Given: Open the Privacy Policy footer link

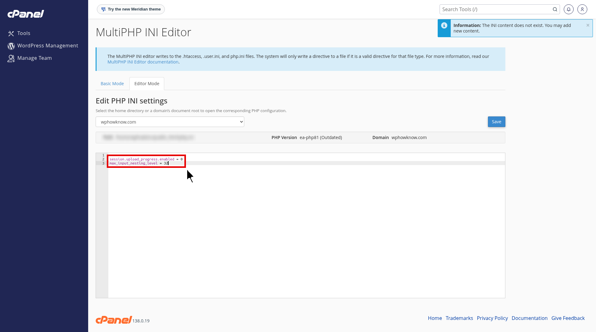Looking at the screenshot, I should click(492, 318).
